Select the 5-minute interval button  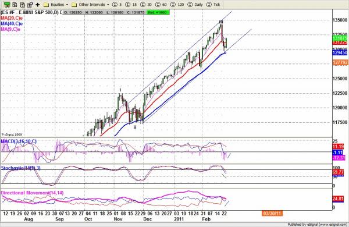pos(117,5)
